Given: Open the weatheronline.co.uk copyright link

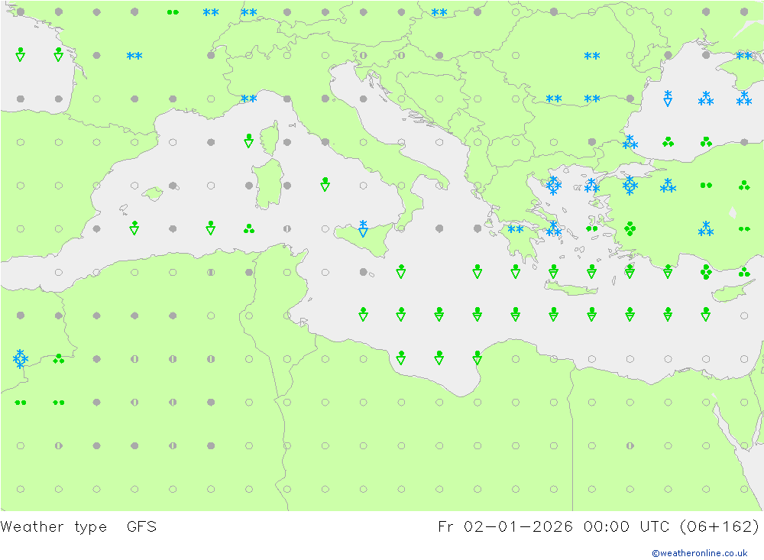Looking at the screenshot, I should point(700,553).
